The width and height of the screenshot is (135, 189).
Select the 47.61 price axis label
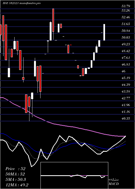click(x=126, y=58)
